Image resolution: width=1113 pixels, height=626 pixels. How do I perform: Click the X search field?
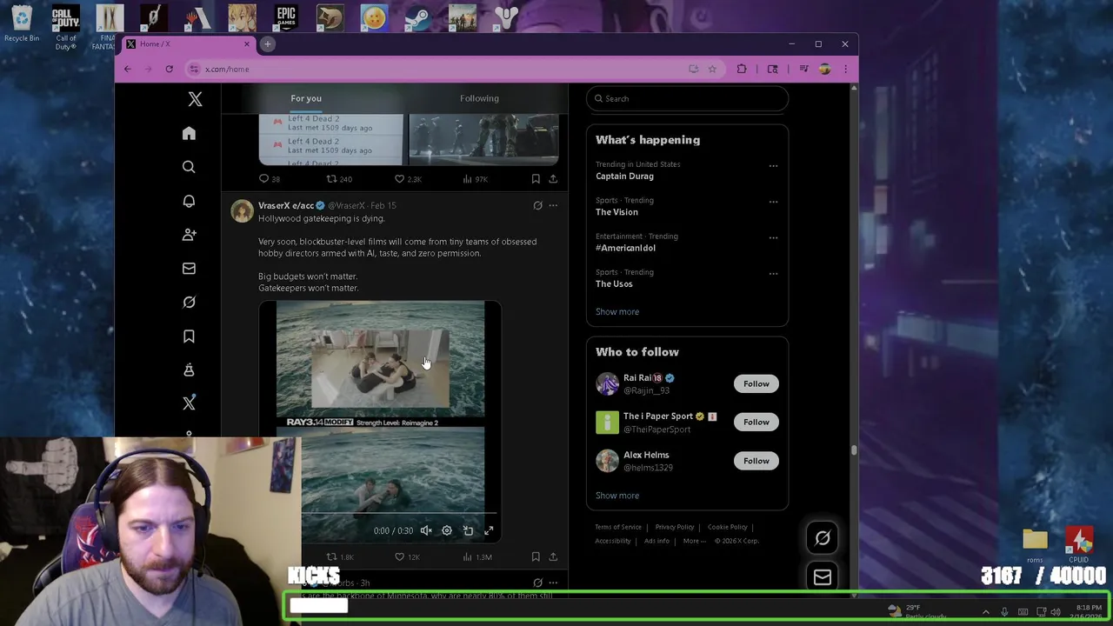coord(687,98)
